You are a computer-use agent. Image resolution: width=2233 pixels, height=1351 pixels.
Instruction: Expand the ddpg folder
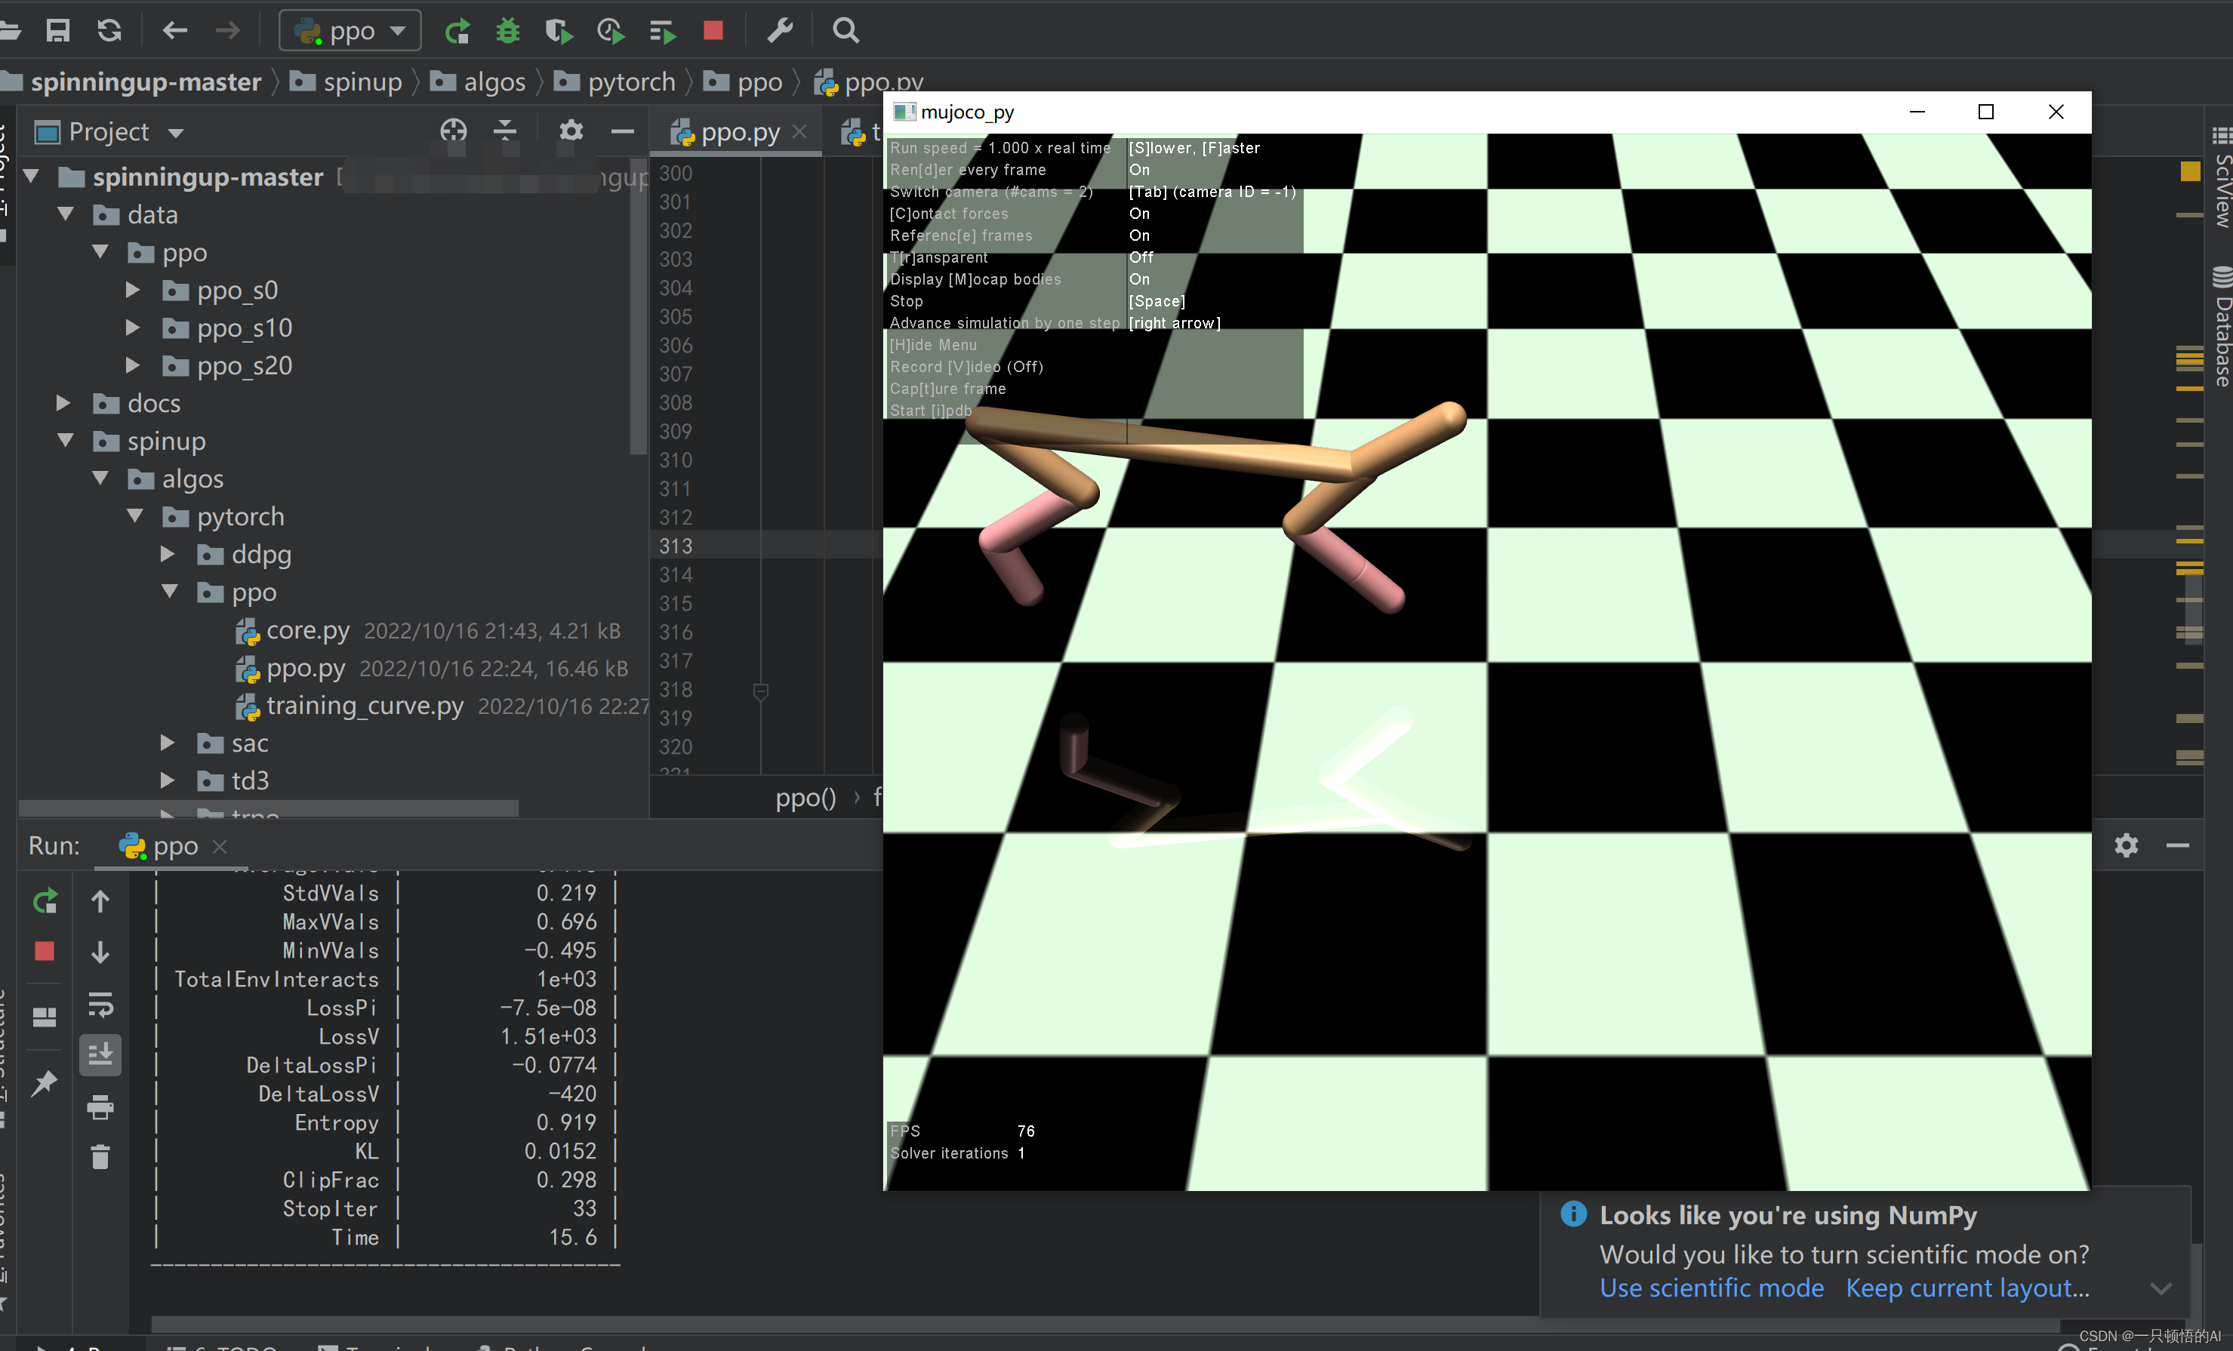tap(168, 555)
